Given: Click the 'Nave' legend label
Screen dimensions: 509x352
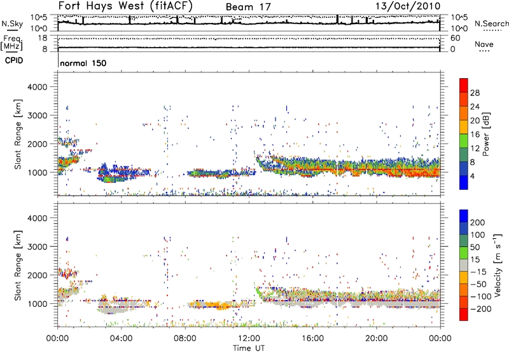Looking at the screenshot, I should click(x=484, y=44).
